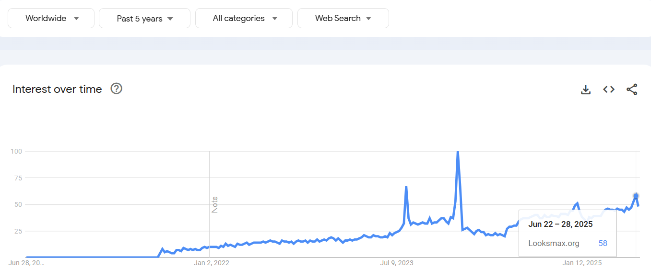This screenshot has width=651, height=280.
Task: Click the highlighted Jun 22 – 28 data point
Action: 636,196
